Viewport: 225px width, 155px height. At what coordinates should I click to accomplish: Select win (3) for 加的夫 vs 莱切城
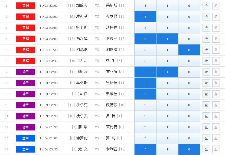point(145,6)
